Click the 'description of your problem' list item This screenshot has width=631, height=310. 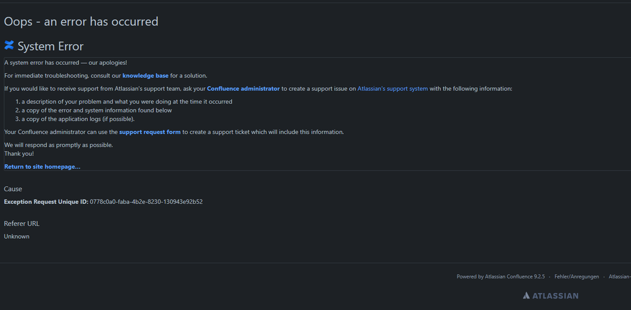[126, 102]
